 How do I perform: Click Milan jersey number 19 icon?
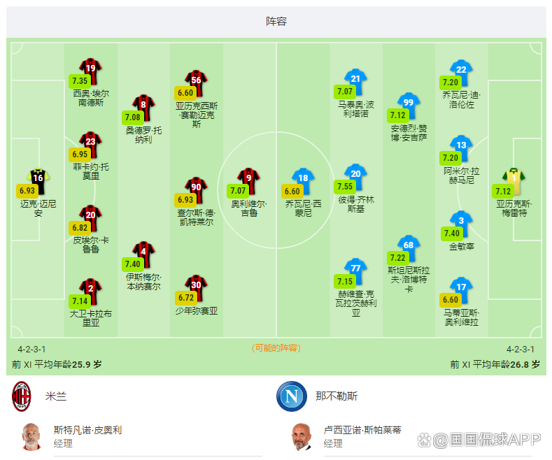(90, 71)
